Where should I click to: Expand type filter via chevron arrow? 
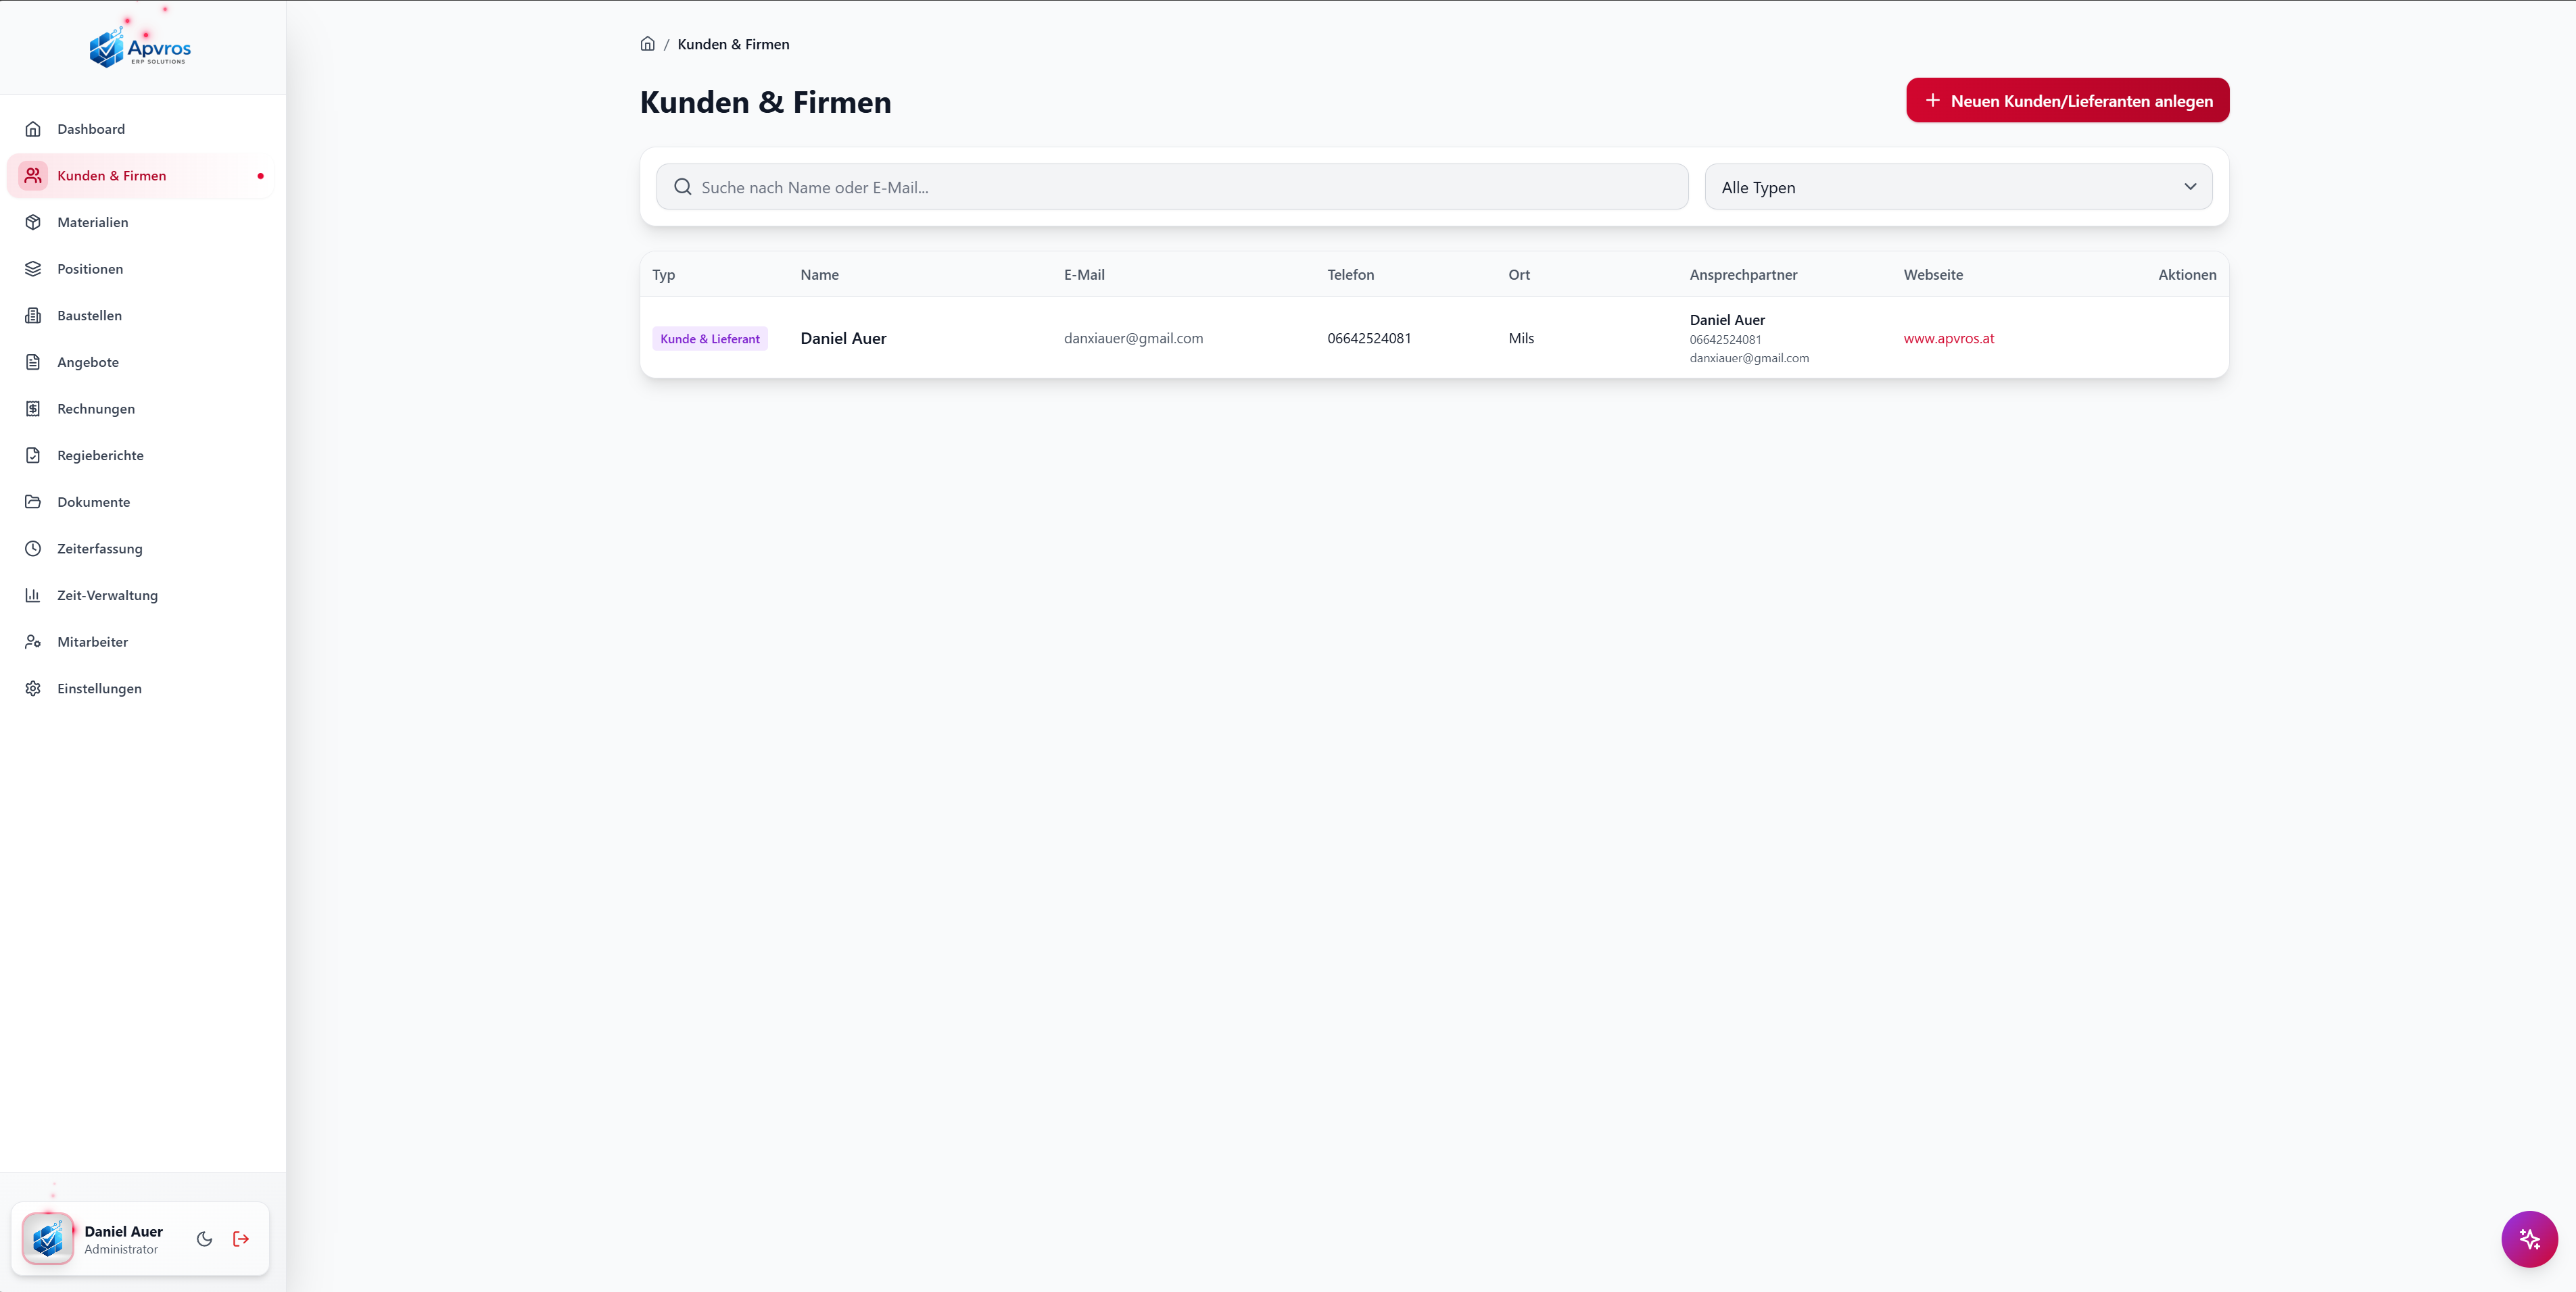click(2190, 187)
